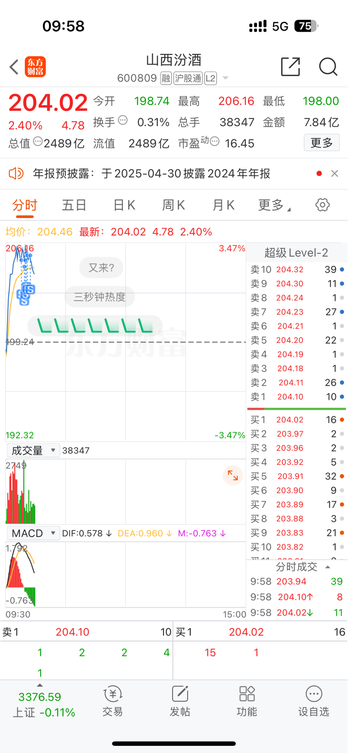Viewport: 348px width, 753px height.
Task: Open the 东方财富 logo icon
Action: 35,67
